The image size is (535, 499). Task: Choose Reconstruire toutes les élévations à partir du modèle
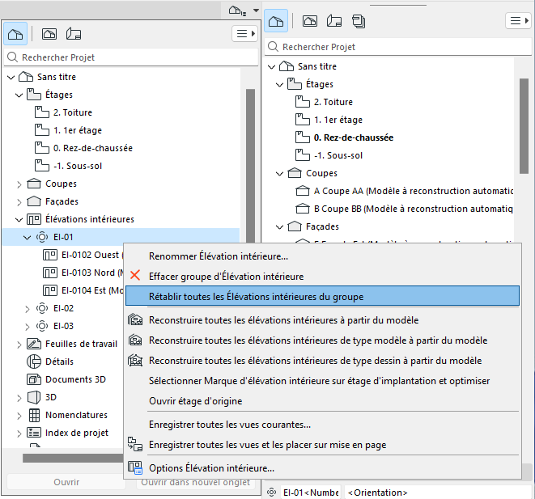[322, 320]
